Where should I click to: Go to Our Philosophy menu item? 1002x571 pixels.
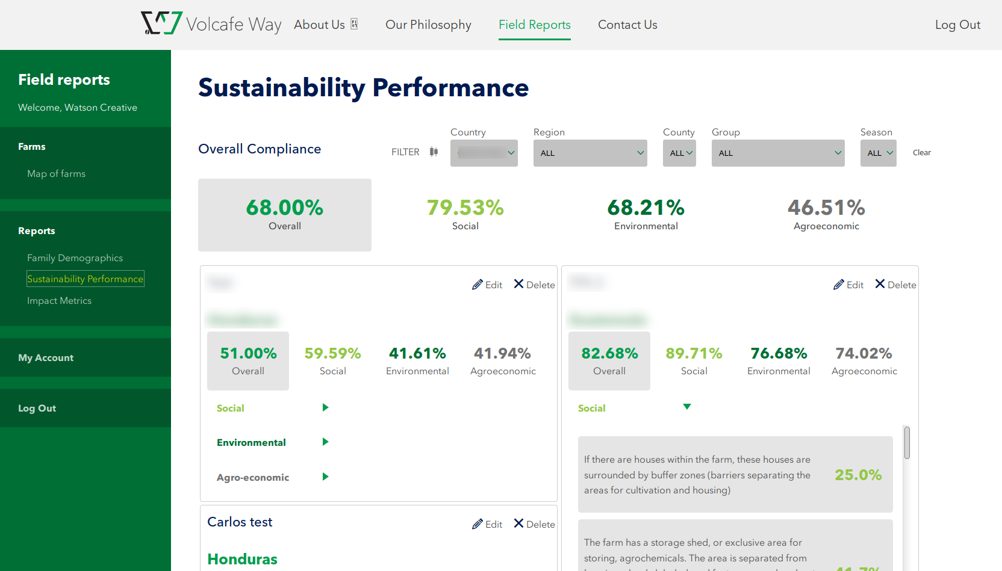pos(428,25)
